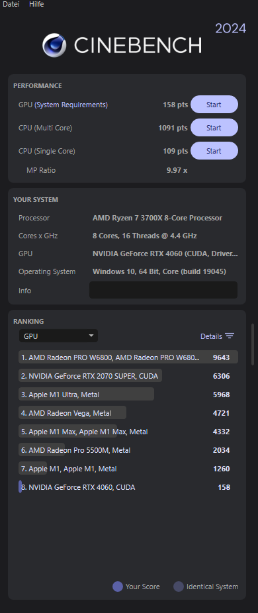Open the System Requirements link
The image size is (258, 613).
[x=71, y=105]
